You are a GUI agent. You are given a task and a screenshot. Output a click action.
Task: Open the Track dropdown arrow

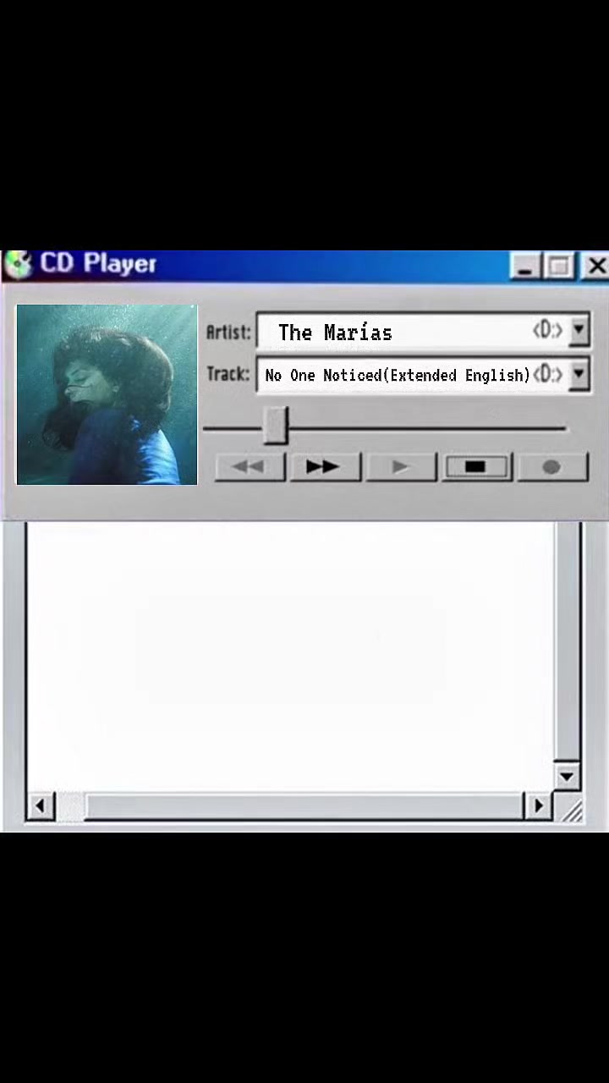[579, 373]
